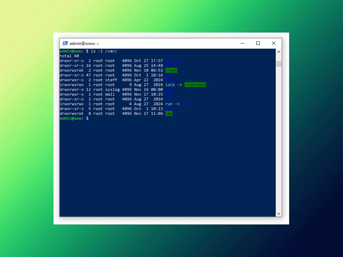Screen dimensions: 343x257
Task: Click the scrollbar up arrow
Action: 279,52
